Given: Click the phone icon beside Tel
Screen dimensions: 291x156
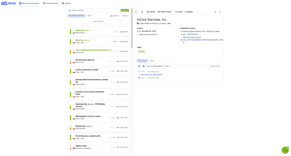Looking at the screenshot, I should 181,34.
